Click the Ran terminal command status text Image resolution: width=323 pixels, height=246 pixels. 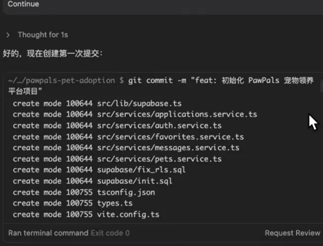(48, 233)
